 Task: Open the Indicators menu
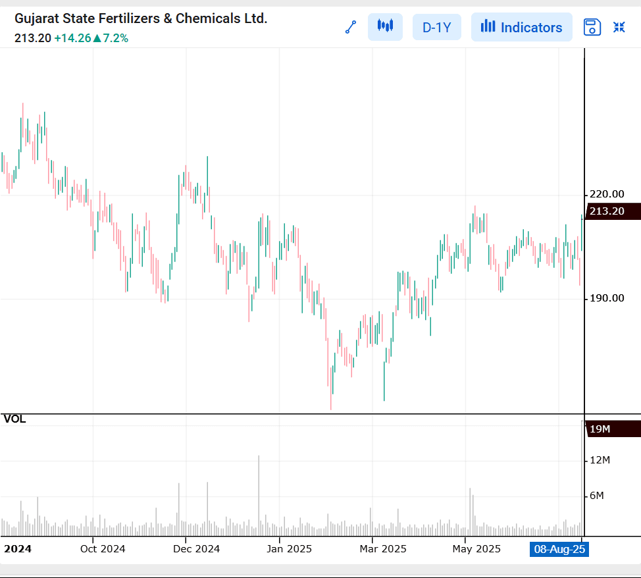tap(522, 27)
